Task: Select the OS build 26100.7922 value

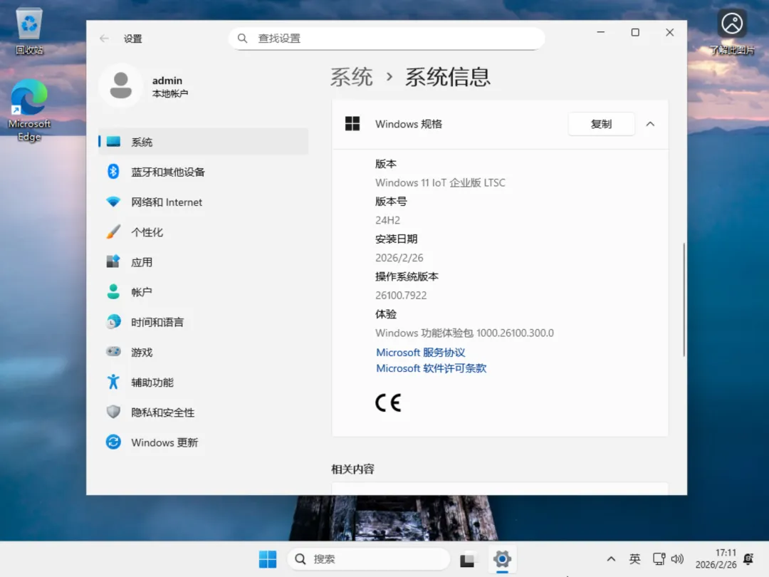Action: pos(401,296)
